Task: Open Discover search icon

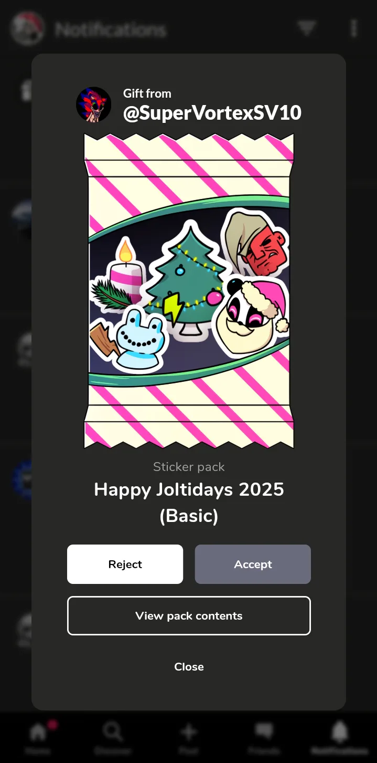Action: (113, 731)
